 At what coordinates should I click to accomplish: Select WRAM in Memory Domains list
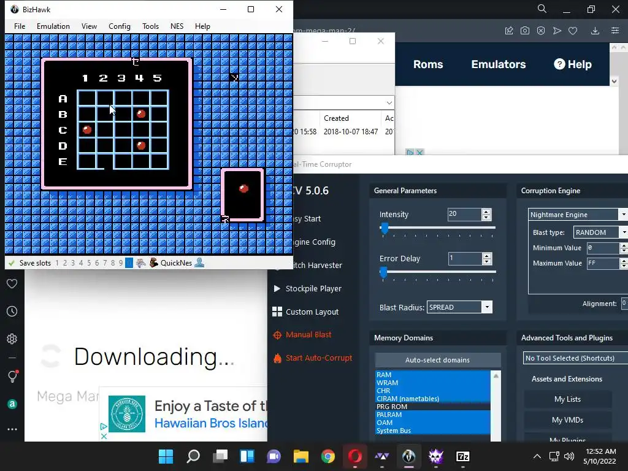pyautogui.click(x=432, y=383)
